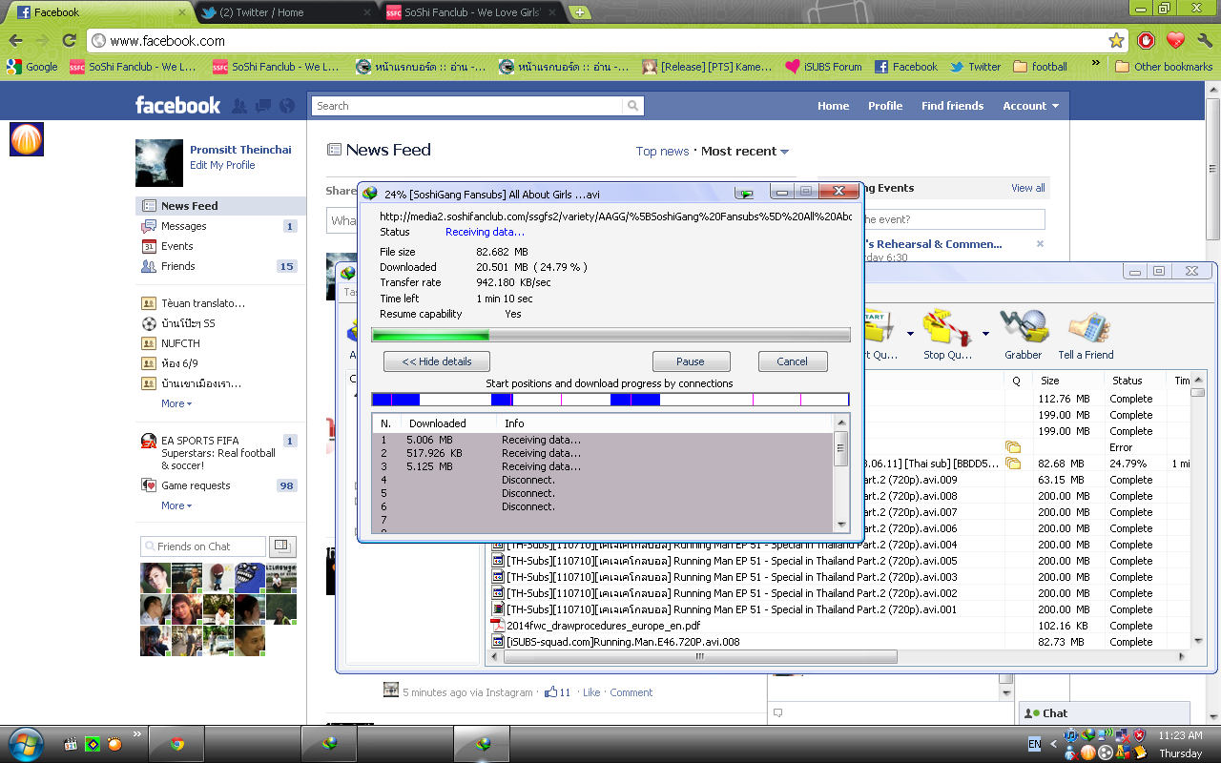The width and height of the screenshot is (1221, 763).
Task: Click the EN language indicator
Action: pyautogui.click(x=1034, y=743)
